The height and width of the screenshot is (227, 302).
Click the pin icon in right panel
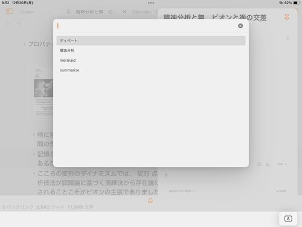[x=287, y=17]
